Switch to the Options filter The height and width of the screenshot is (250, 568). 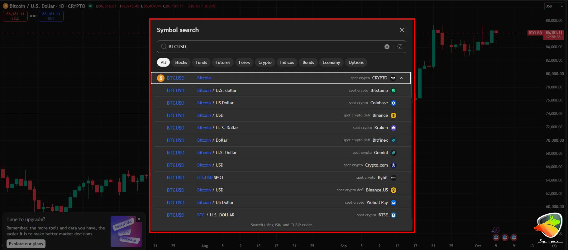click(356, 62)
